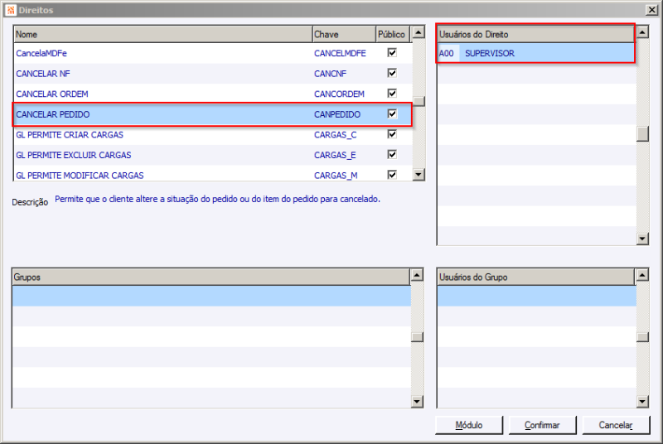Click up arrow of Grupos scrollbar

point(417,275)
